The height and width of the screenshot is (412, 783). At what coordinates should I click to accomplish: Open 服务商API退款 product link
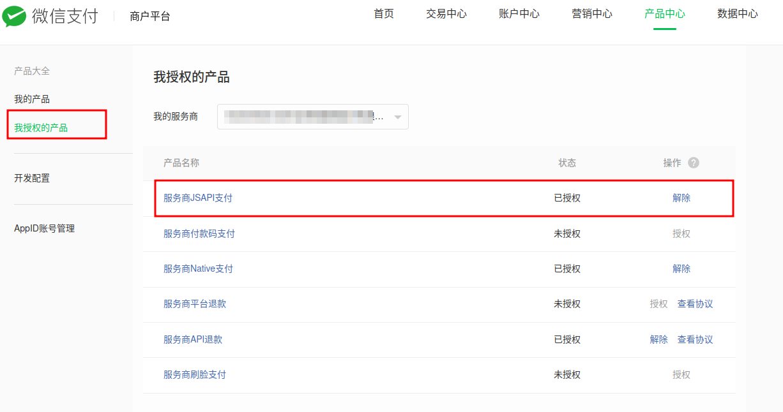pyautogui.click(x=193, y=339)
